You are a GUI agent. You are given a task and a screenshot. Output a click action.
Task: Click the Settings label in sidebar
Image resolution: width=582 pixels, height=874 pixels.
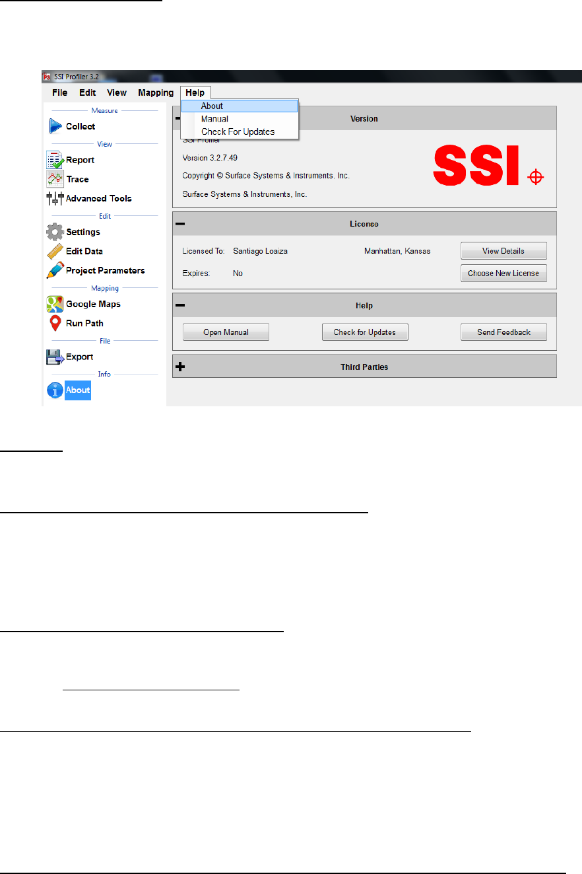pyautogui.click(x=83, y=232)
